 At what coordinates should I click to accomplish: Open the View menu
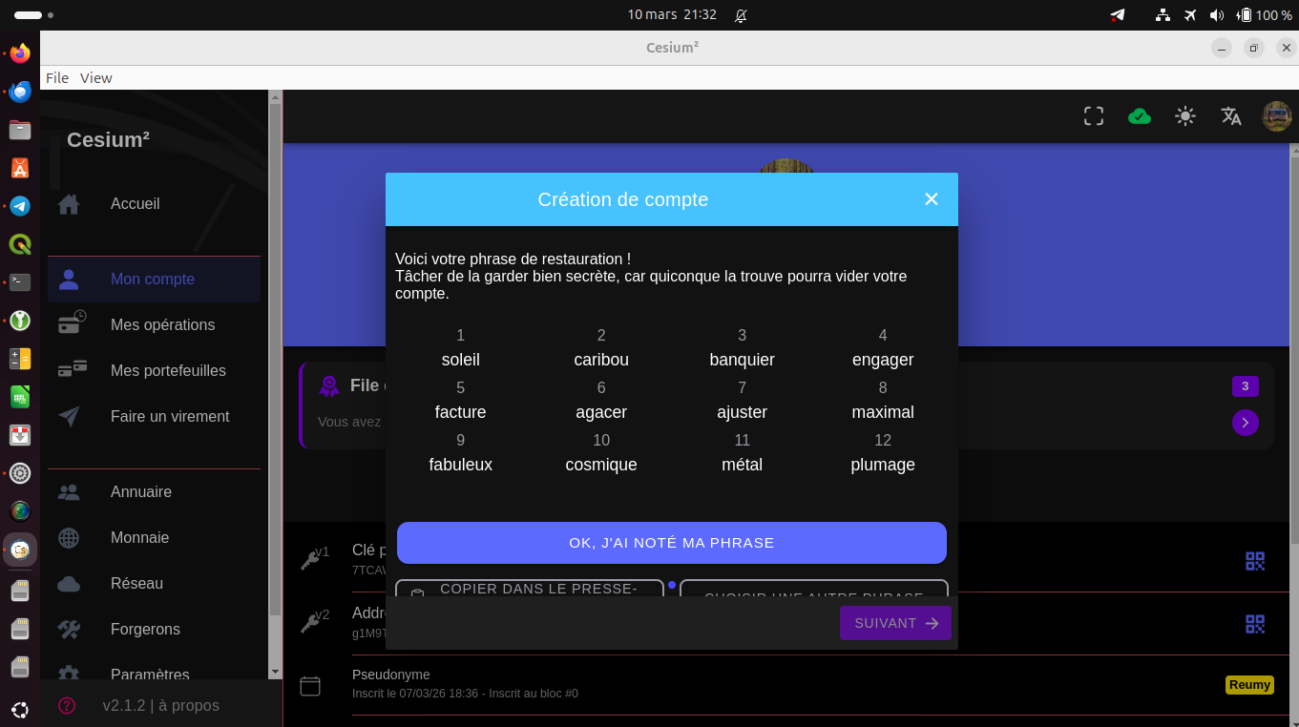click(95, 78)
